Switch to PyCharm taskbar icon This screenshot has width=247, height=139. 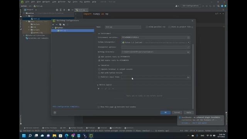tap(91, 136)
